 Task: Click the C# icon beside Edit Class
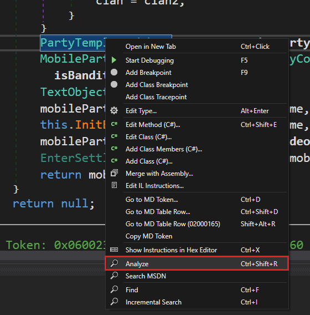114,136
